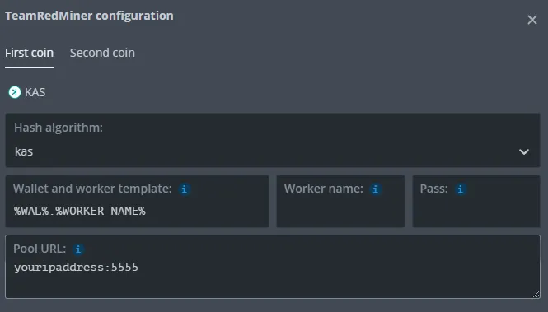This screenshot has width=548, height=312.
Task: Focus the Worker name input field
Action: [341, 202]
